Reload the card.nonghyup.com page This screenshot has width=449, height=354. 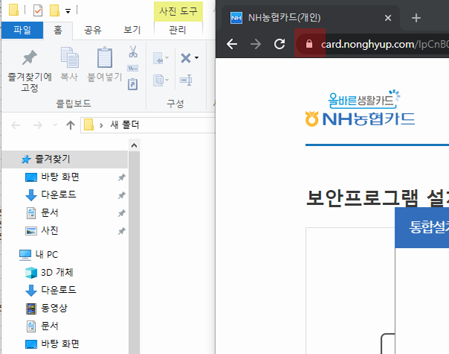pos(279,44)
